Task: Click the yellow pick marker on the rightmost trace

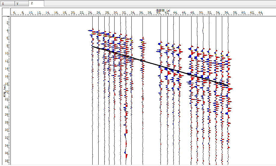Action: click(x=228, y=56)
